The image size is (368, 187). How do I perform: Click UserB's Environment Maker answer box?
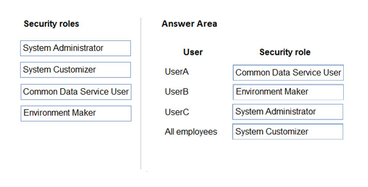click(288, 92)
